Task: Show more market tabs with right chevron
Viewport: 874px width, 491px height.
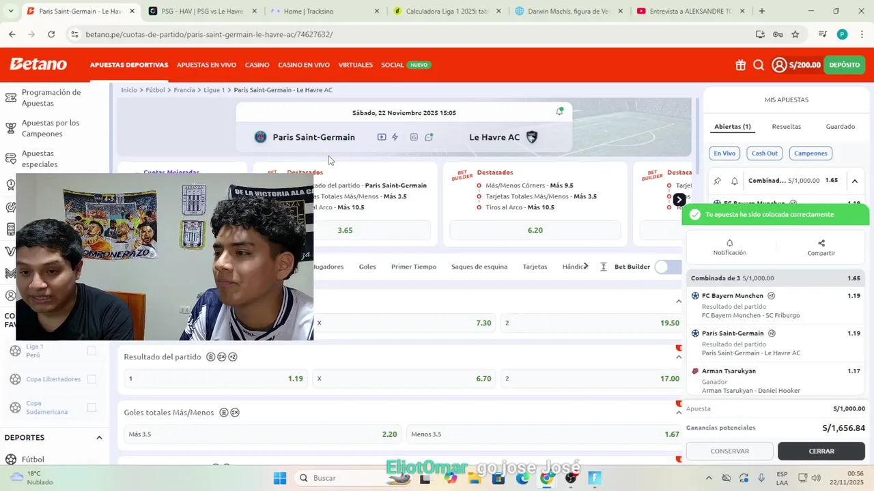Action: coord(586,267)
